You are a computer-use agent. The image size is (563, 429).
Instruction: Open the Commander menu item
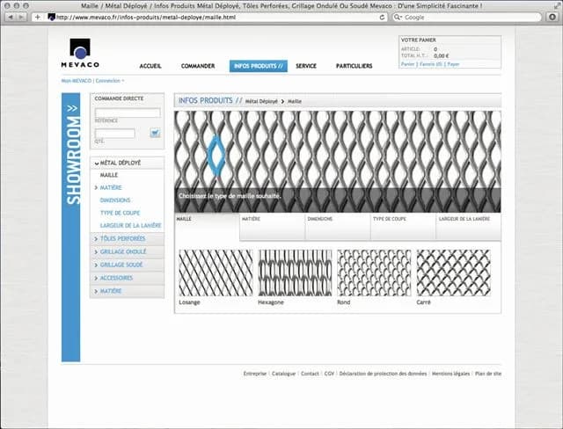198,66
